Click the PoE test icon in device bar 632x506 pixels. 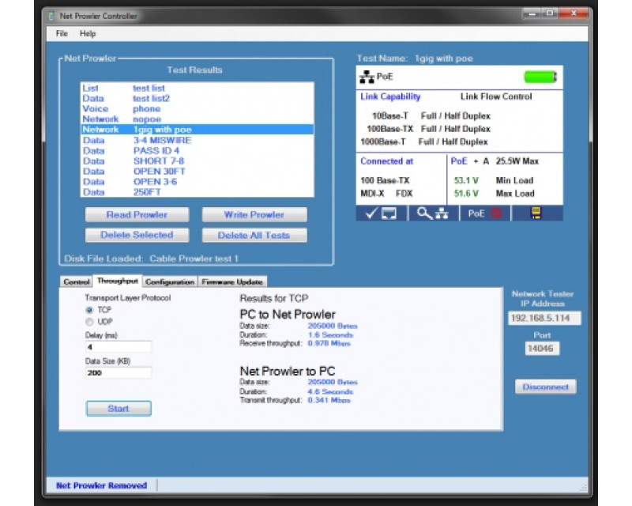coord(485,214)
